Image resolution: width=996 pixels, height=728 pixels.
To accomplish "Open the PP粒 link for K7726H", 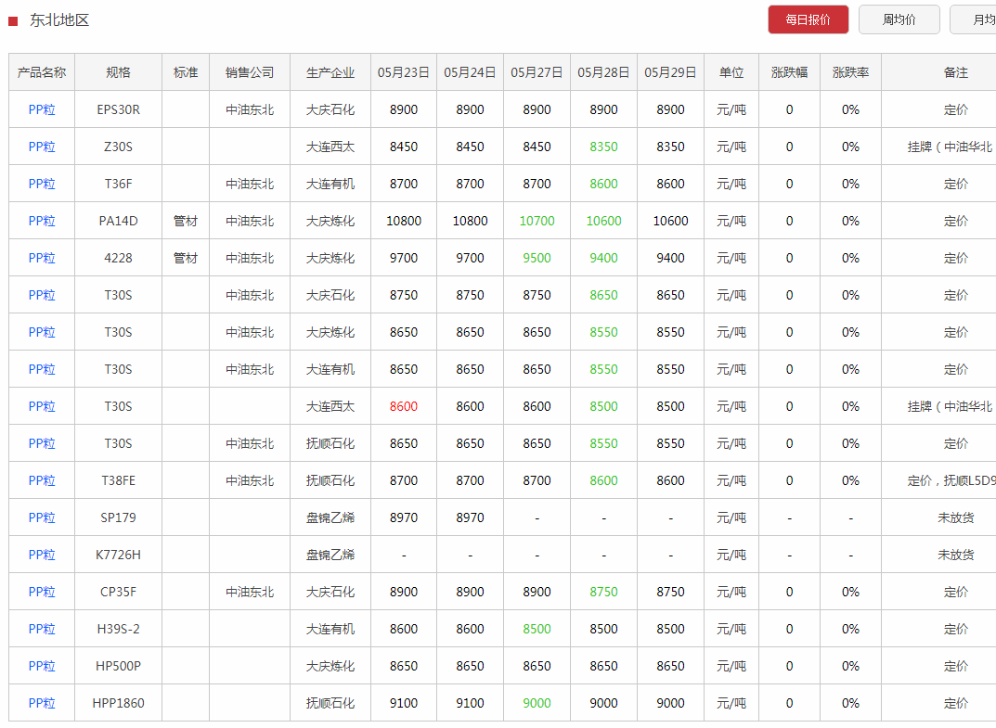I will point(42,555).
